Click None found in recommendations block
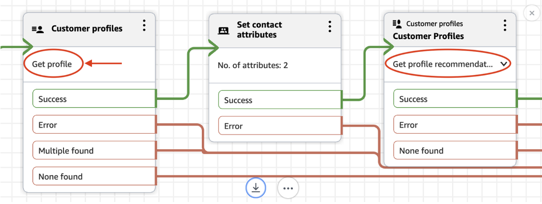Viewport: 542px width, 204px height. pyautogui.click(x=455, y=151)
